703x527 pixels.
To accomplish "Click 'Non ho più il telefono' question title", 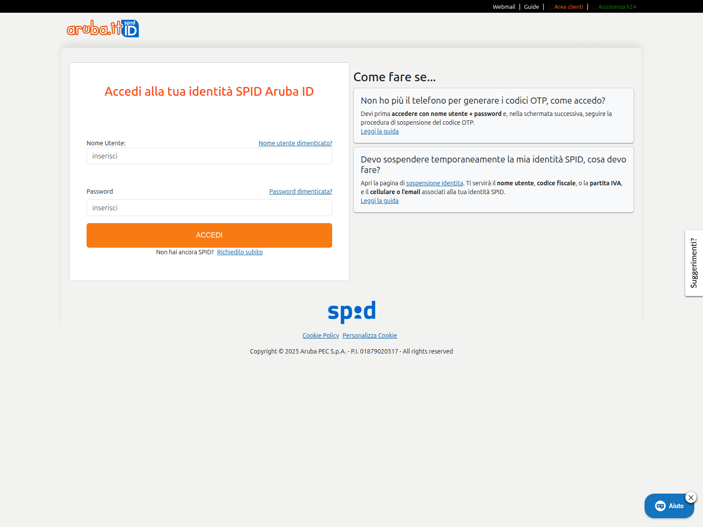I will click(483, 101).
